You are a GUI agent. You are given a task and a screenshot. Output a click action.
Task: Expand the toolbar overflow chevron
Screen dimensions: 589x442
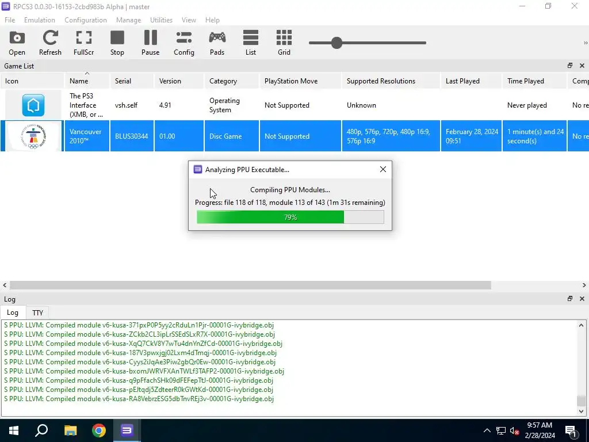point(586,43)
